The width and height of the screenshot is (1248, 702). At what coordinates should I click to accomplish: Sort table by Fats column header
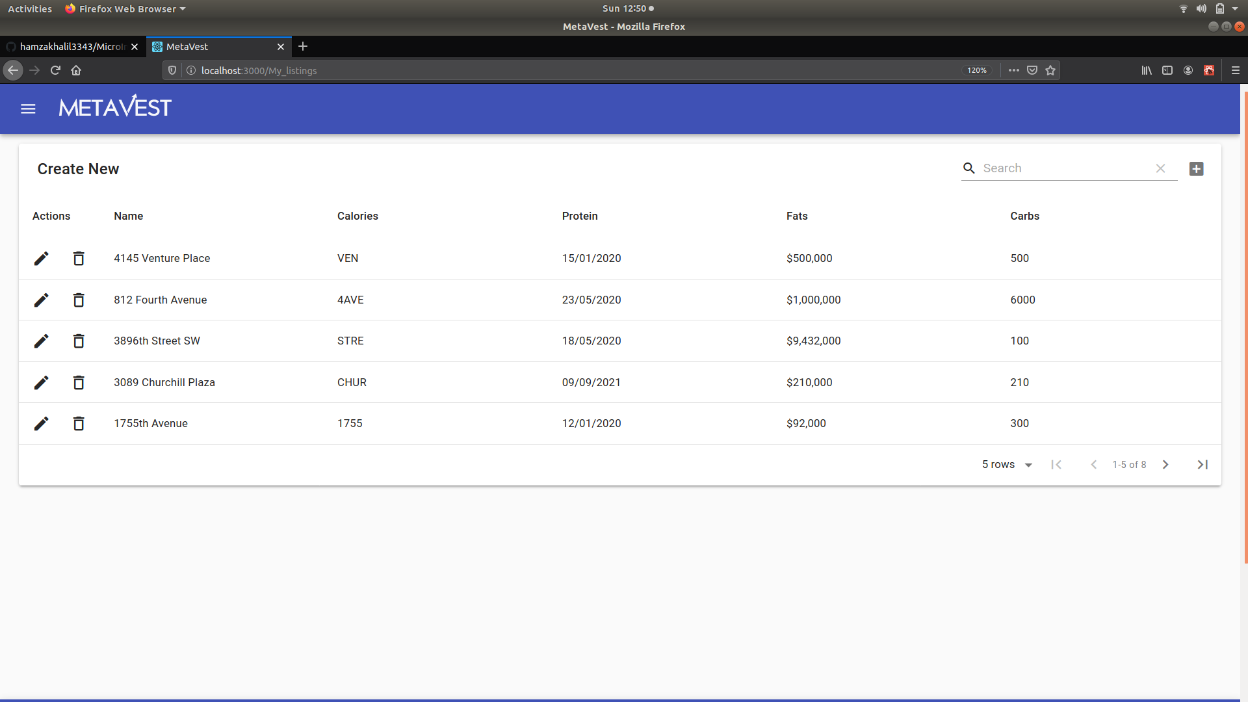(x=797, y=216)
